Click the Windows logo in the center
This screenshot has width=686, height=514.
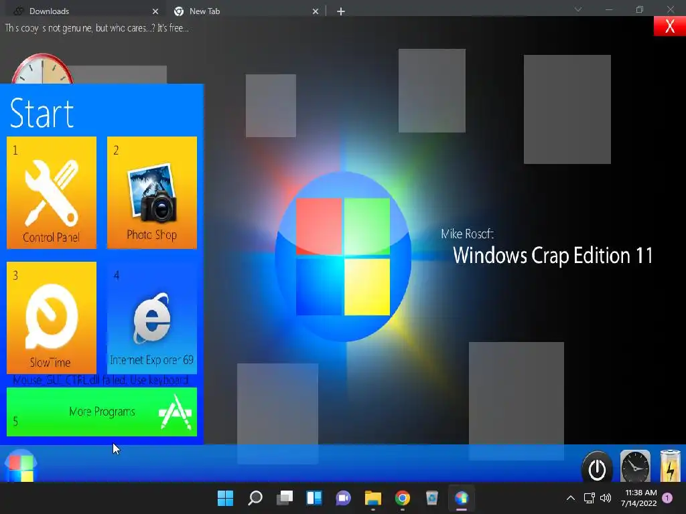pos(343,256)
